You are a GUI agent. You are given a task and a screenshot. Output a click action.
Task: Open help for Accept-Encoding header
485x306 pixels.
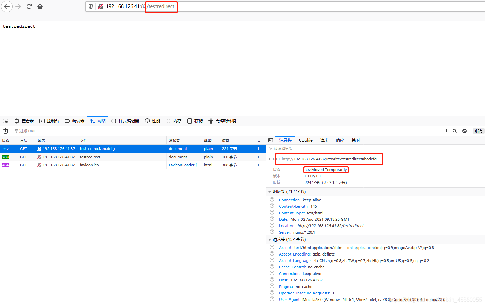[x=272, y=254]
